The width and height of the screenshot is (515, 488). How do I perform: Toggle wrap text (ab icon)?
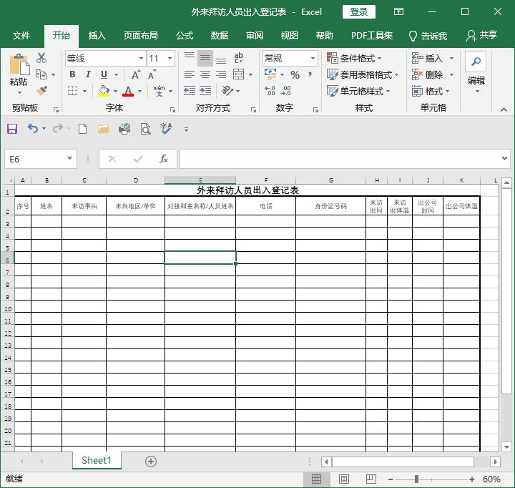(x=239, y=58)
